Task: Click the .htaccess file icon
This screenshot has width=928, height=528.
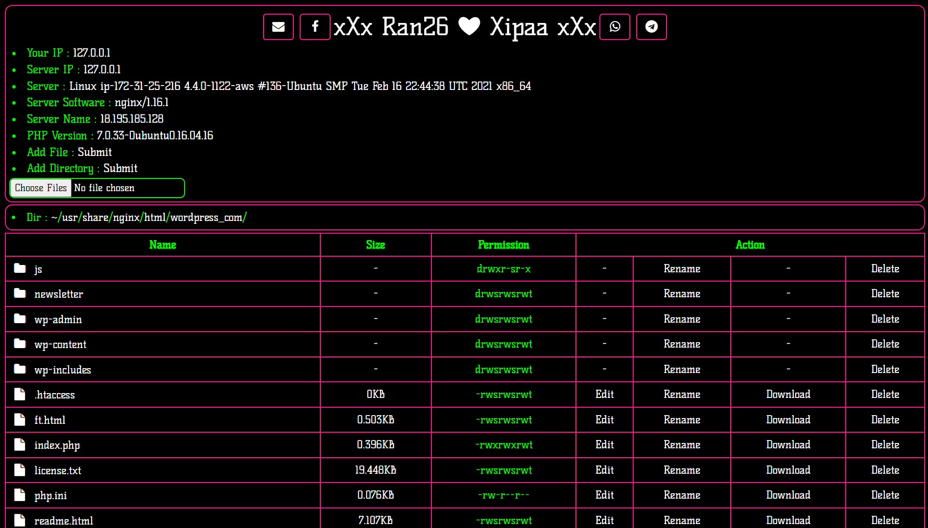Action: 20,394
